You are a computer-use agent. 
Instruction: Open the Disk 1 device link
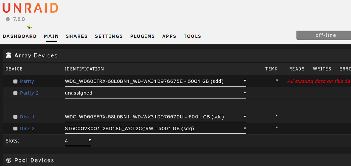point(27,117)
